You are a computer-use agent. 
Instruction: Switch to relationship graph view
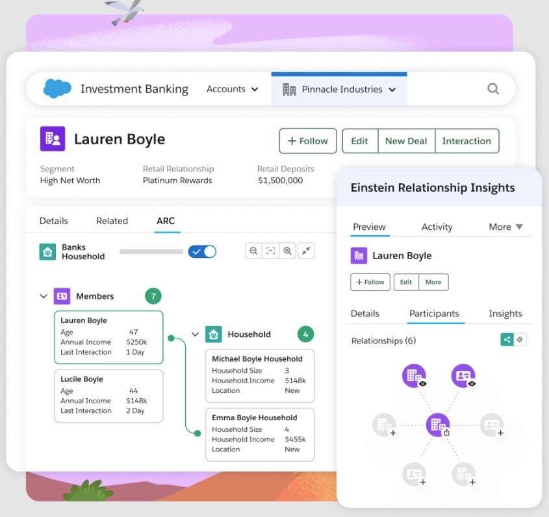(x=507, y=340)
